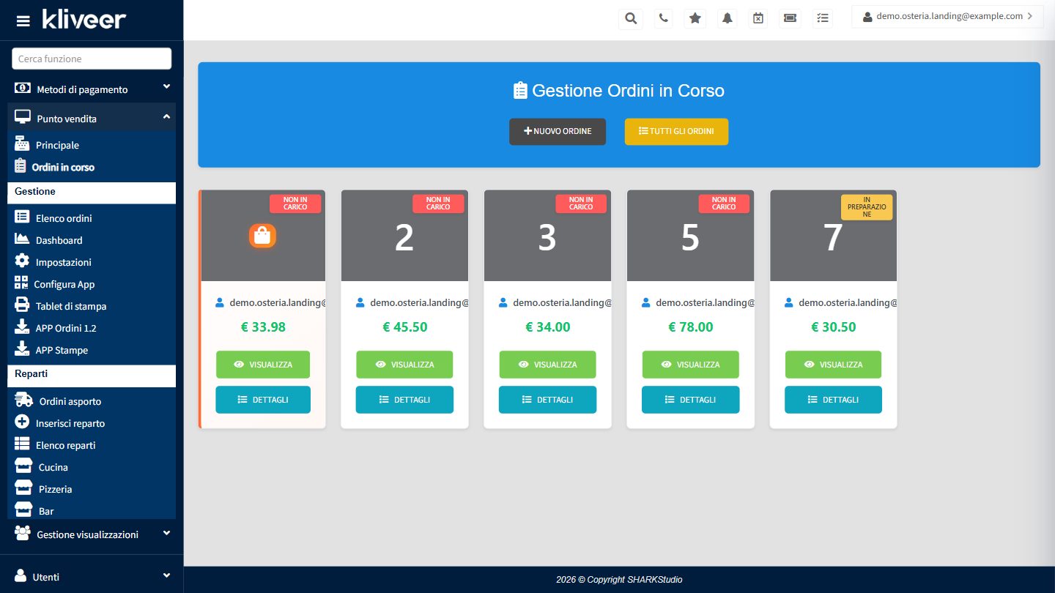Click Inserisci reparto in sidebar
Image resolution: width=1055 pixels, height=593 pixels.
pyautogui.click(x=92, y=423)
